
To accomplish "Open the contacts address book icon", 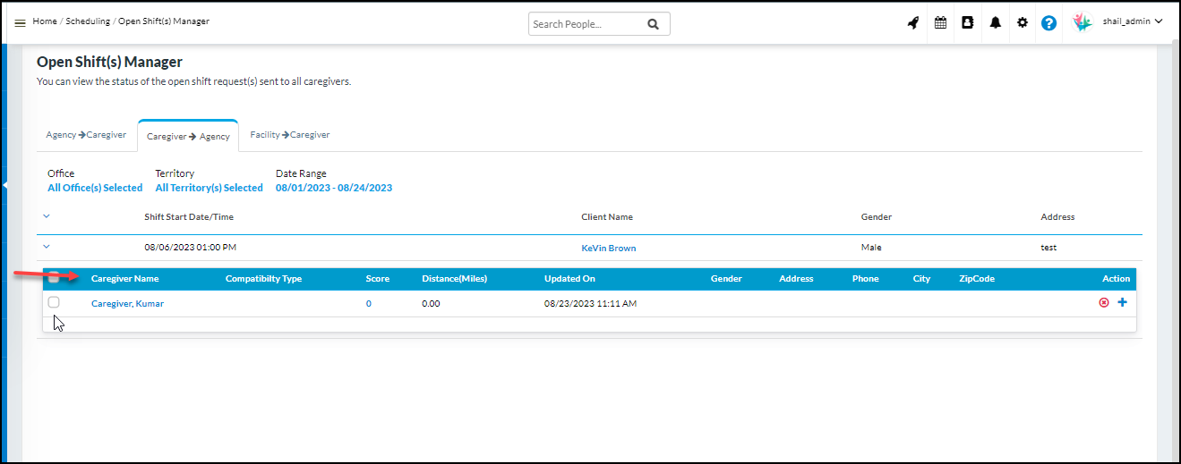I will (967, 23).
